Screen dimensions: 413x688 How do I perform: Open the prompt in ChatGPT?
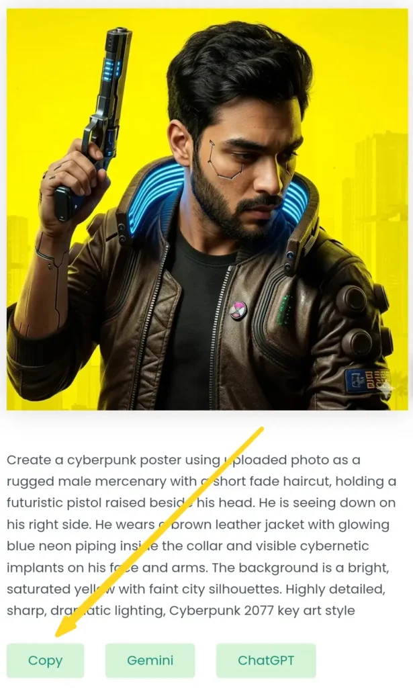(x=266, y=660)
